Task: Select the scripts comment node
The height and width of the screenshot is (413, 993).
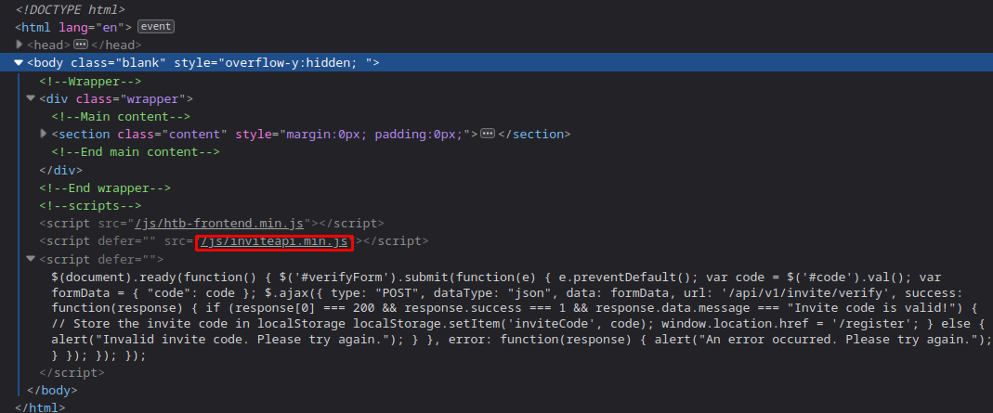Action: [x=90, y=205]
